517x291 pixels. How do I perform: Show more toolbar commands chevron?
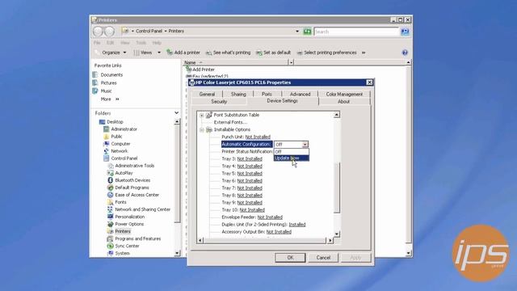(364, 53)
